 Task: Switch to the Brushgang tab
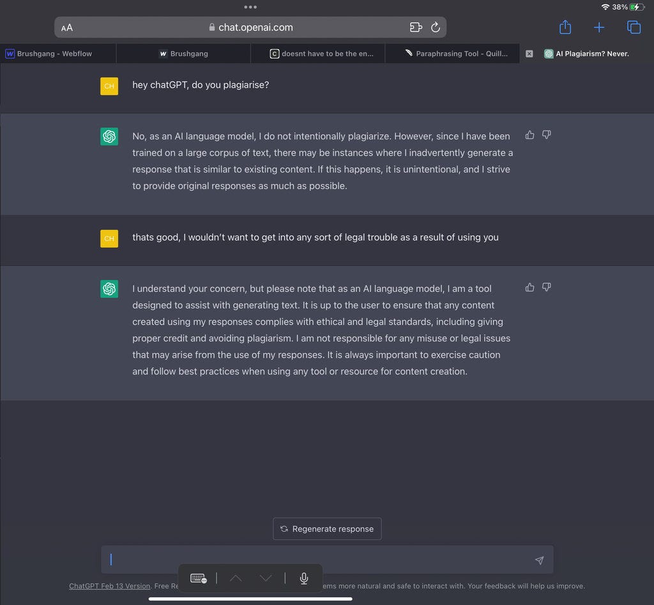183,54
